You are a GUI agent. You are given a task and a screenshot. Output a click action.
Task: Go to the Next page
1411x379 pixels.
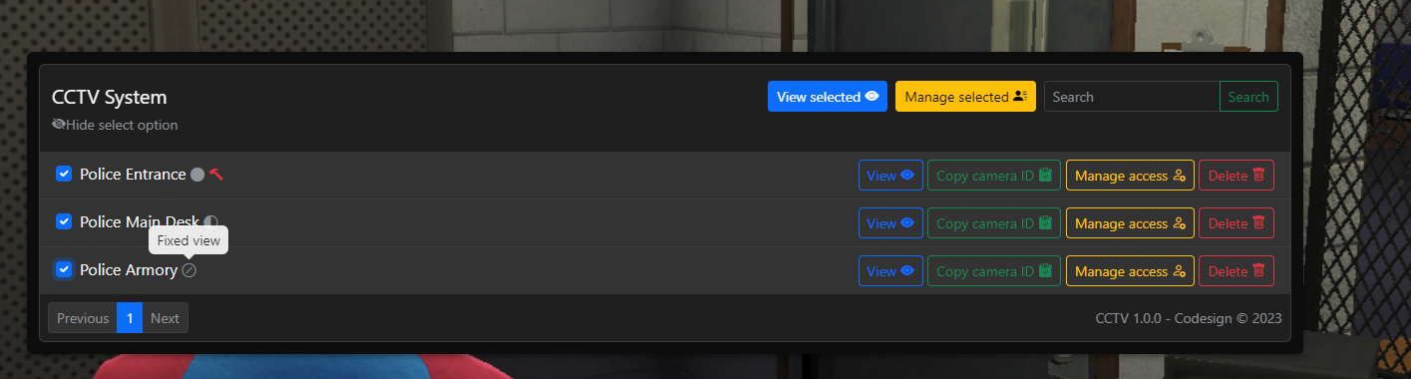click(165, 318)
